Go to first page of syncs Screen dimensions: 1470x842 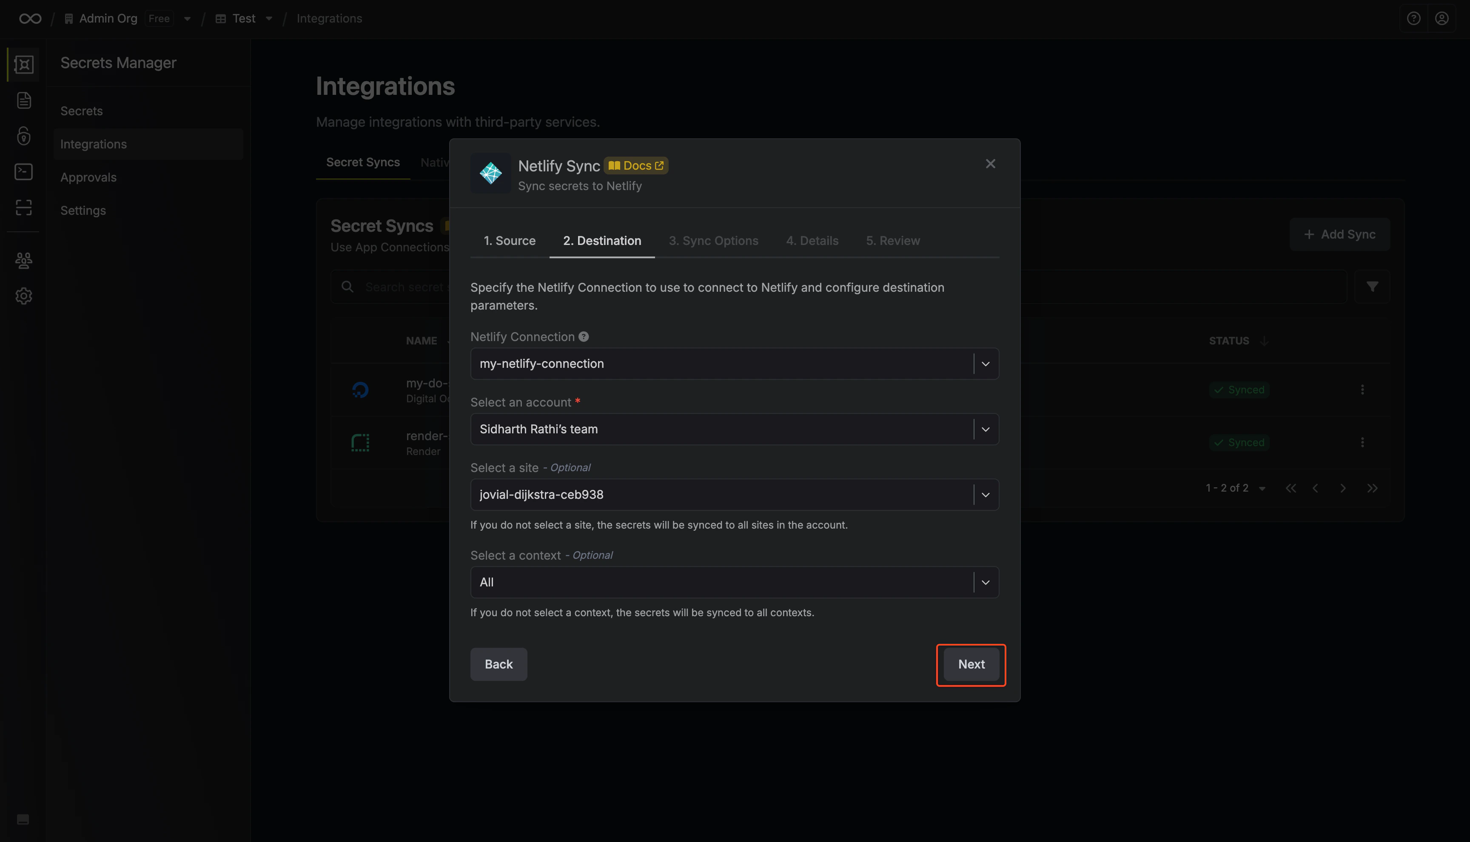coord(1291,488)
